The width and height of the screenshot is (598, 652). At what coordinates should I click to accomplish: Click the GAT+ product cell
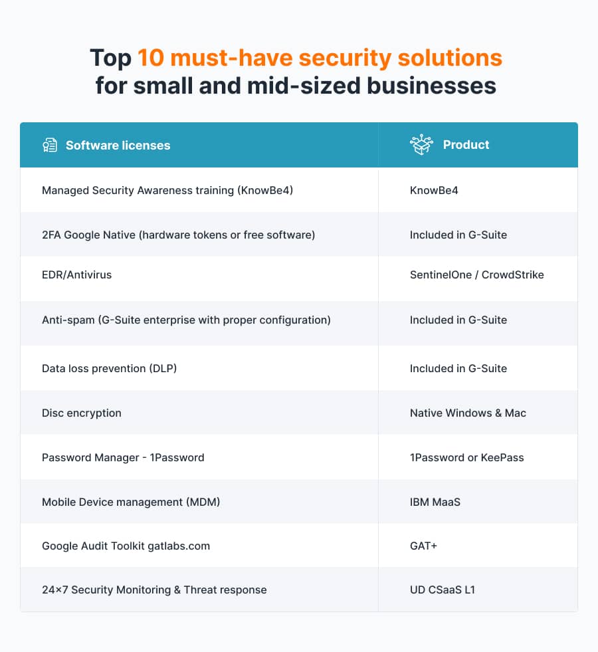point(423,546)
